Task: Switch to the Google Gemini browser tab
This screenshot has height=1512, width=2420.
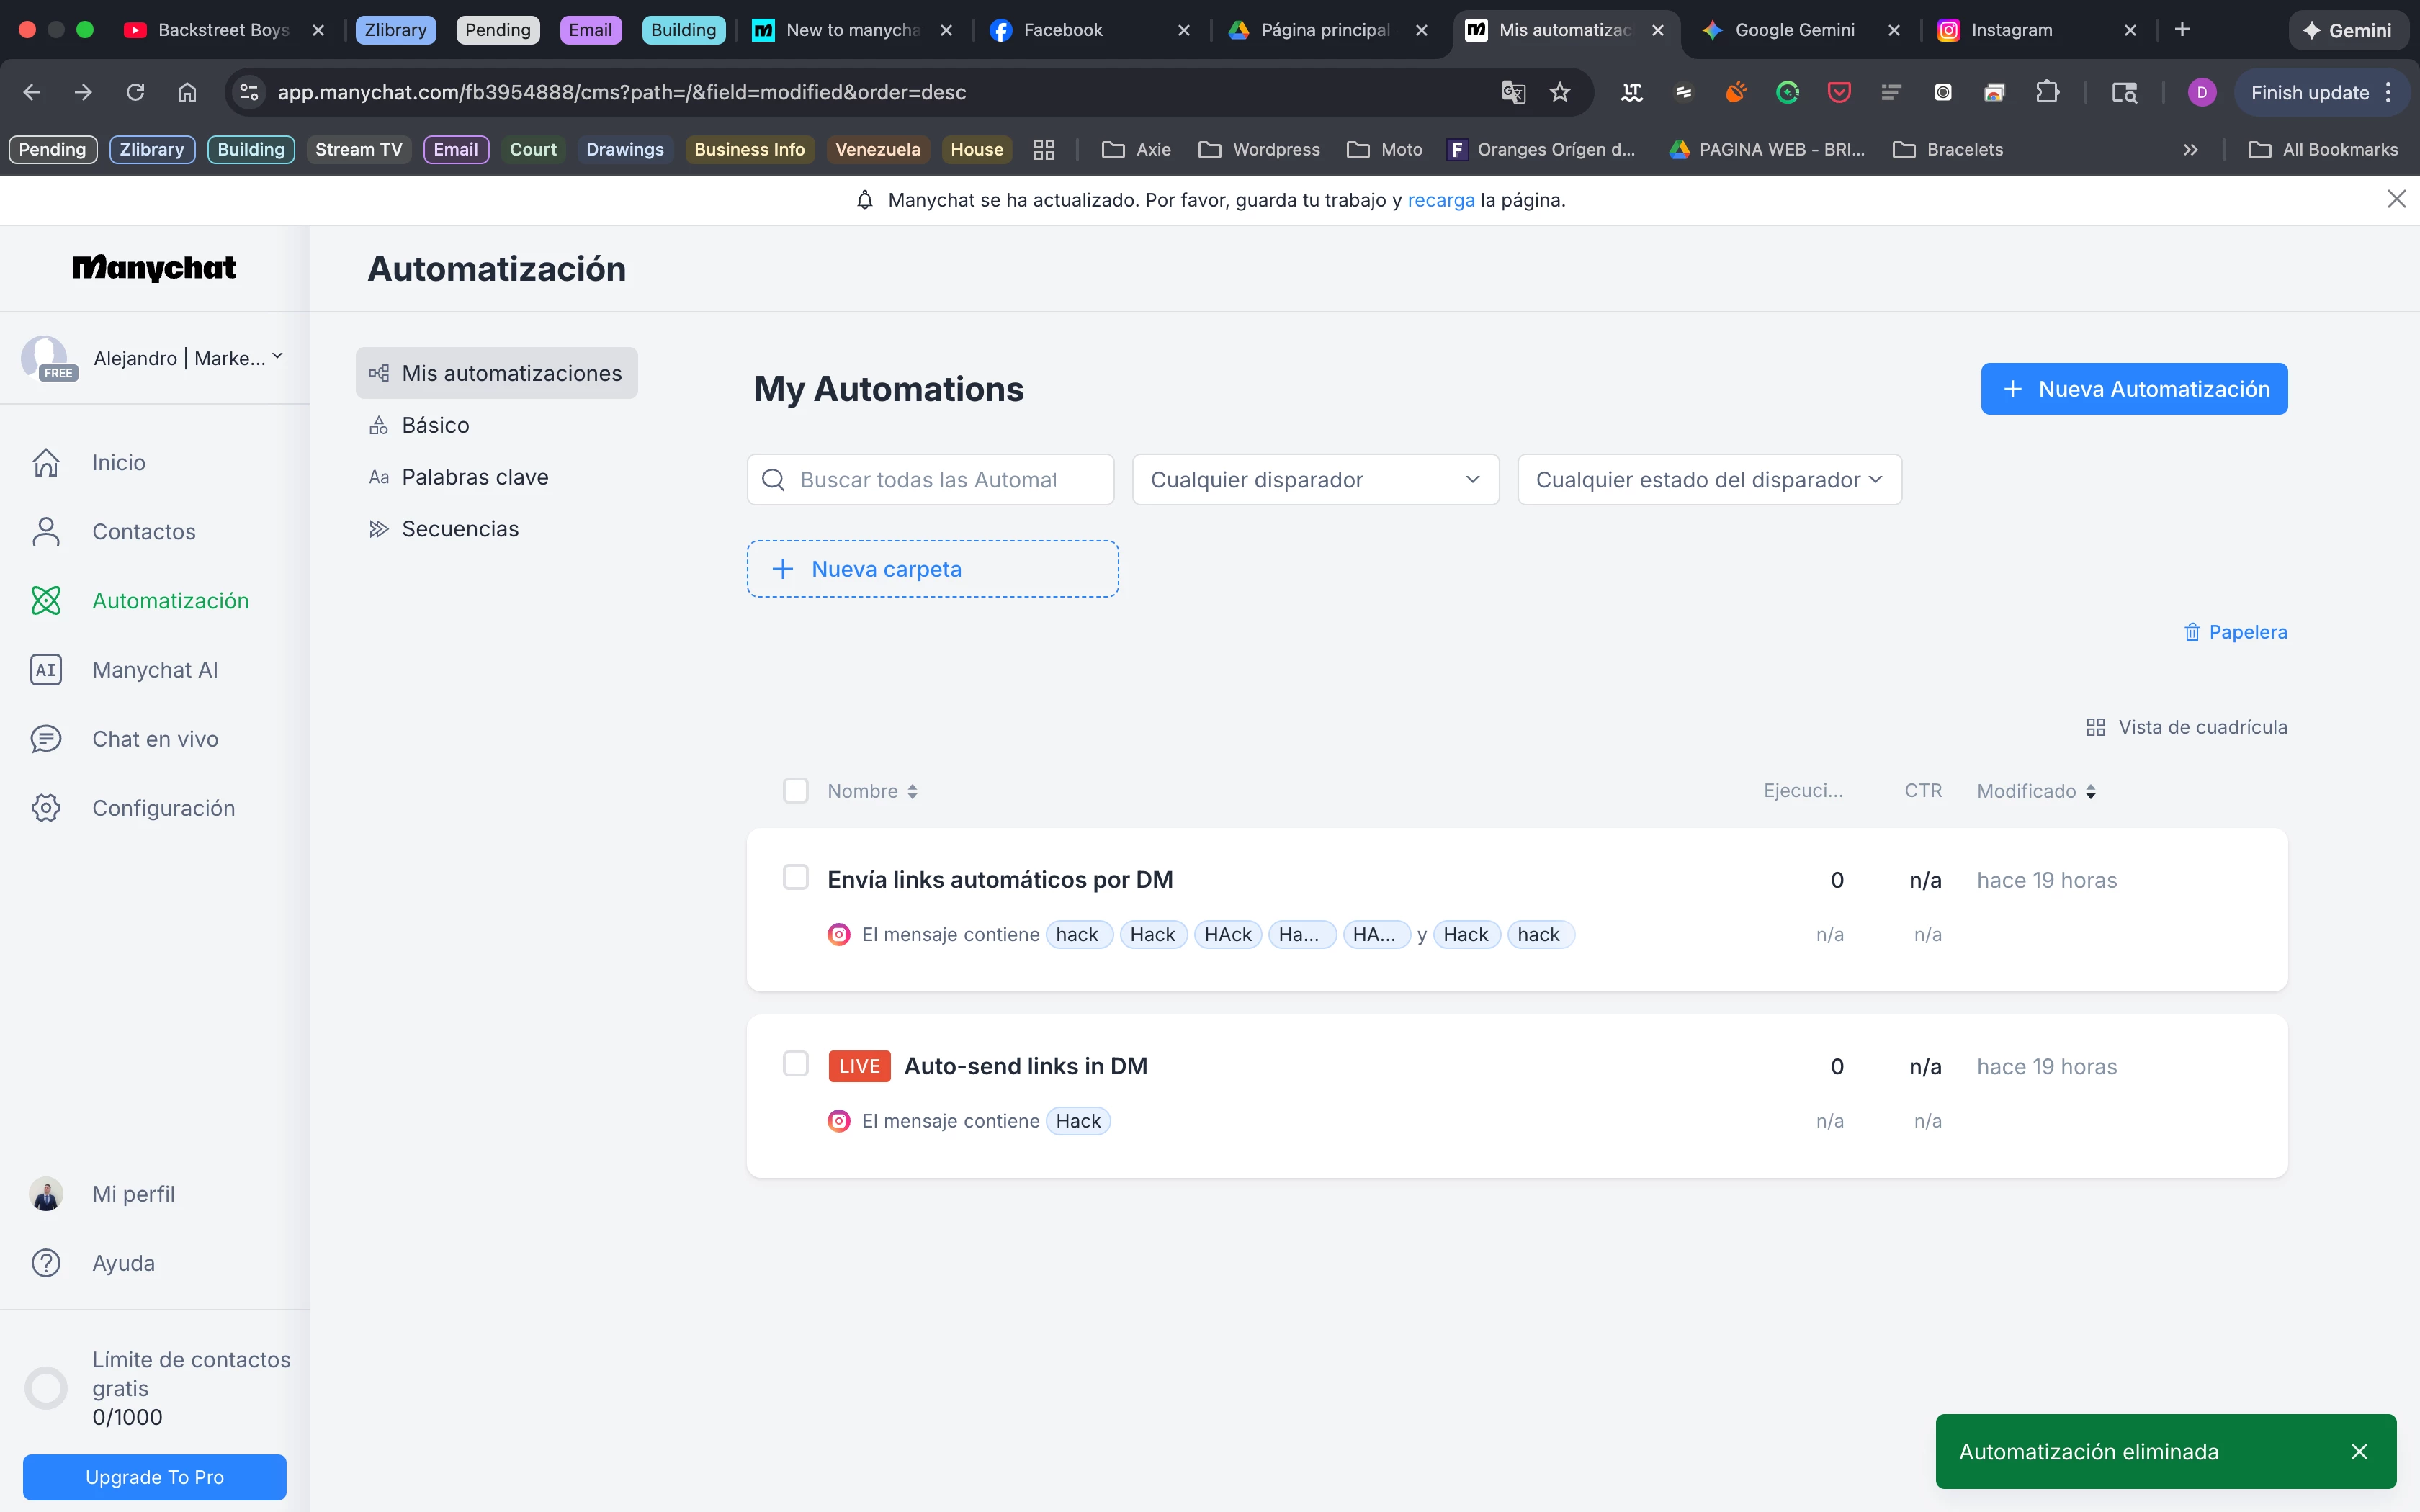Action: click(x=1794, y=30)
